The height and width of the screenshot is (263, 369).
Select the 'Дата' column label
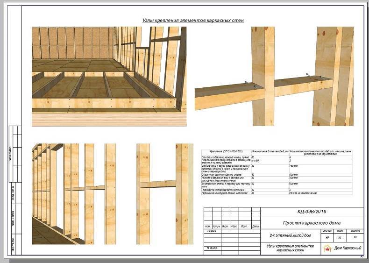(x=255, y=227)
